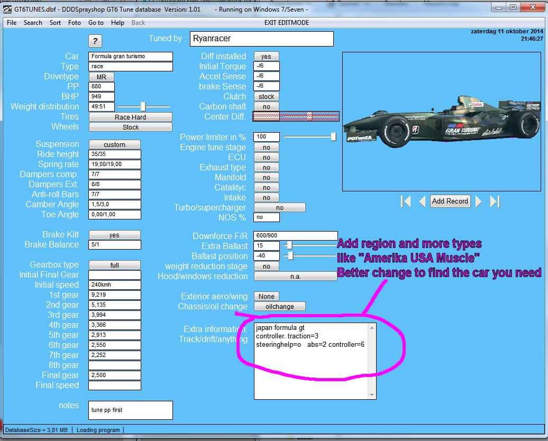Image resolution: width=548 pixels, height=441 pixels.
Task: Open the Foto menu
Action: 75,23
